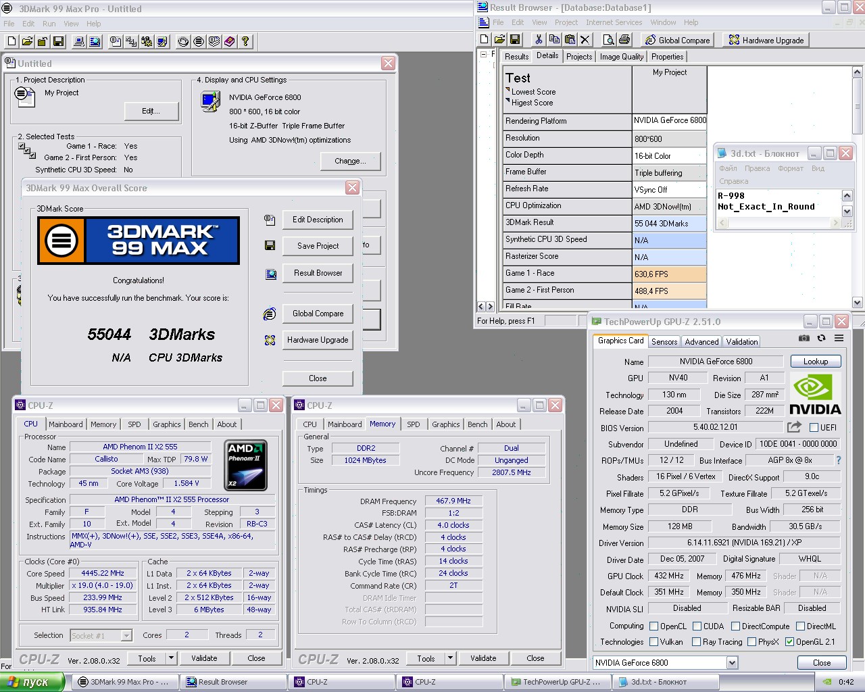Click the Help question mark icon in 3DMark toolbar

[245, 42]
